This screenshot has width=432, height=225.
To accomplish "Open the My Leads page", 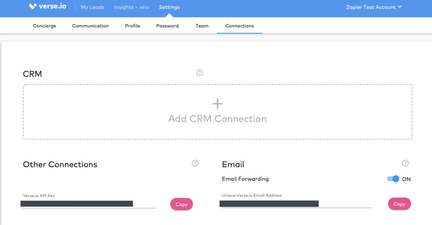I will tap(92, 7).
